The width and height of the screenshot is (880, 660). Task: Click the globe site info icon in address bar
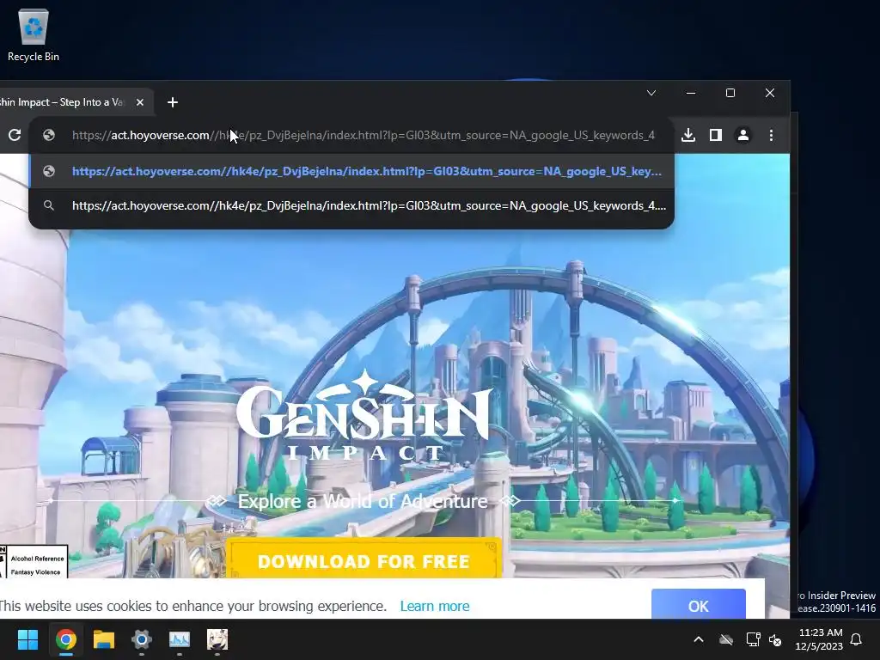click(x=49, y=135)
